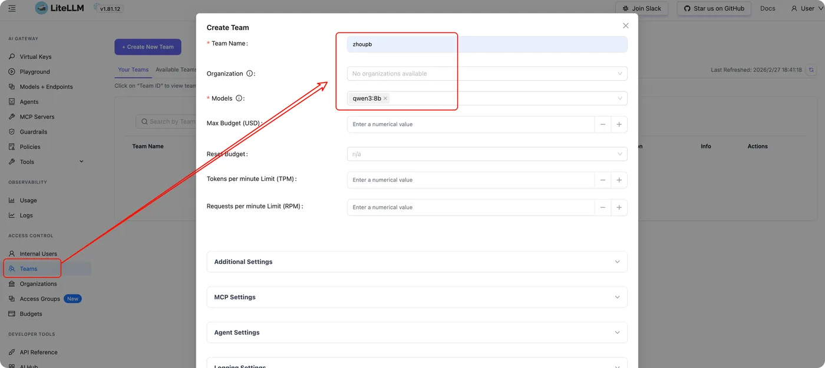Go to MCP Servers
This screenshot has width=825, height=368.
pyautogui.click(x=37, y=117)
